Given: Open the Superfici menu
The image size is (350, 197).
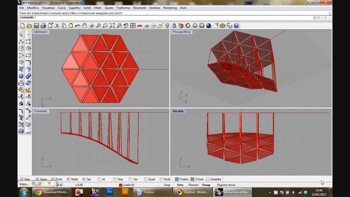Looking at the screenshot, I should click(x=74, y=8).
